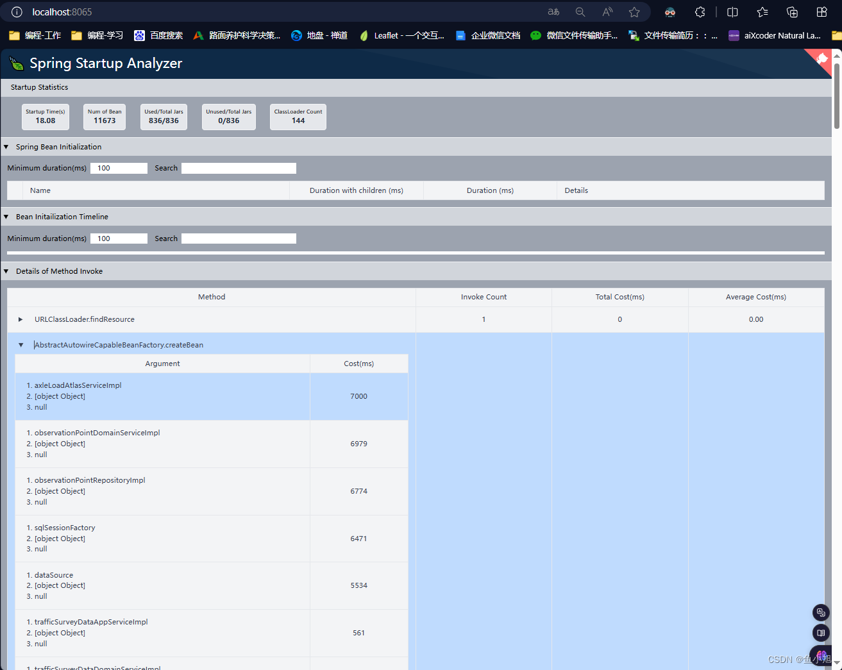842x670 pixels.
Task: Click the Startup Time(s) 18.08 card
Action: point(46,117)
